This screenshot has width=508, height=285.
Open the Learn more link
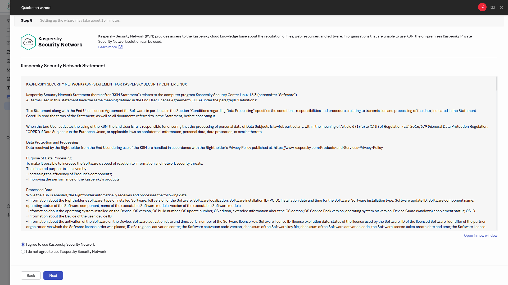107,47
